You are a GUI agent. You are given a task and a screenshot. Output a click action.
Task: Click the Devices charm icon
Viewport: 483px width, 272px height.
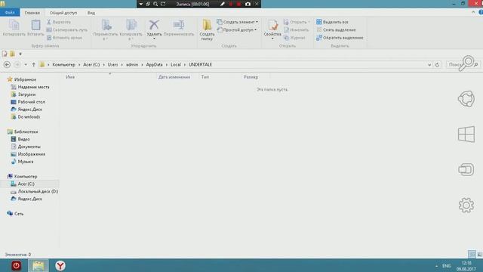466,169
